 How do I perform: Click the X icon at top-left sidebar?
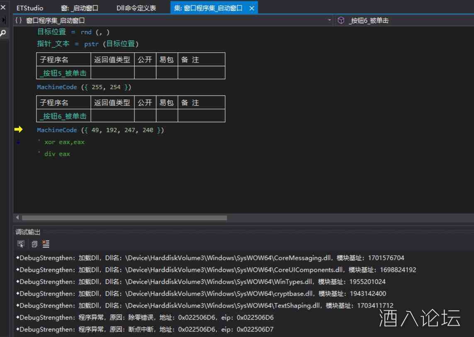pyautogui.click(x=3, y=7)
